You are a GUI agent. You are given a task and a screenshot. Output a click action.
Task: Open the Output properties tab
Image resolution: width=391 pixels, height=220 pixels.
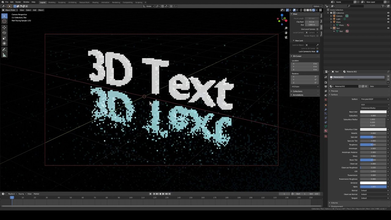click(x=326, y=87)
